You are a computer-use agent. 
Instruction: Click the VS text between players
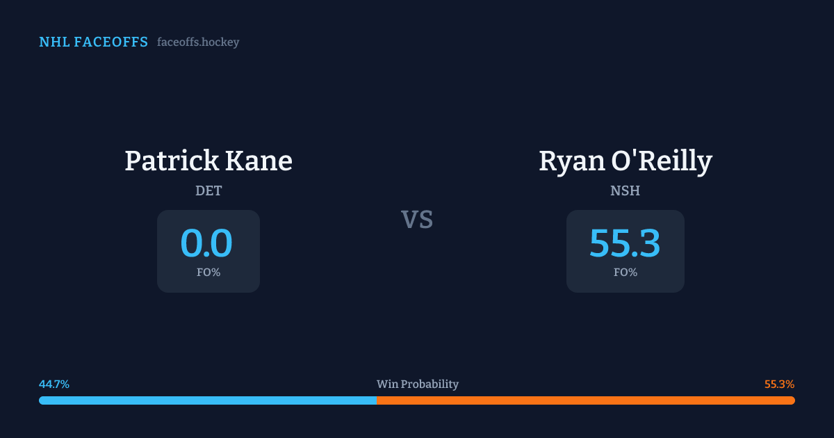coord(417,220)
